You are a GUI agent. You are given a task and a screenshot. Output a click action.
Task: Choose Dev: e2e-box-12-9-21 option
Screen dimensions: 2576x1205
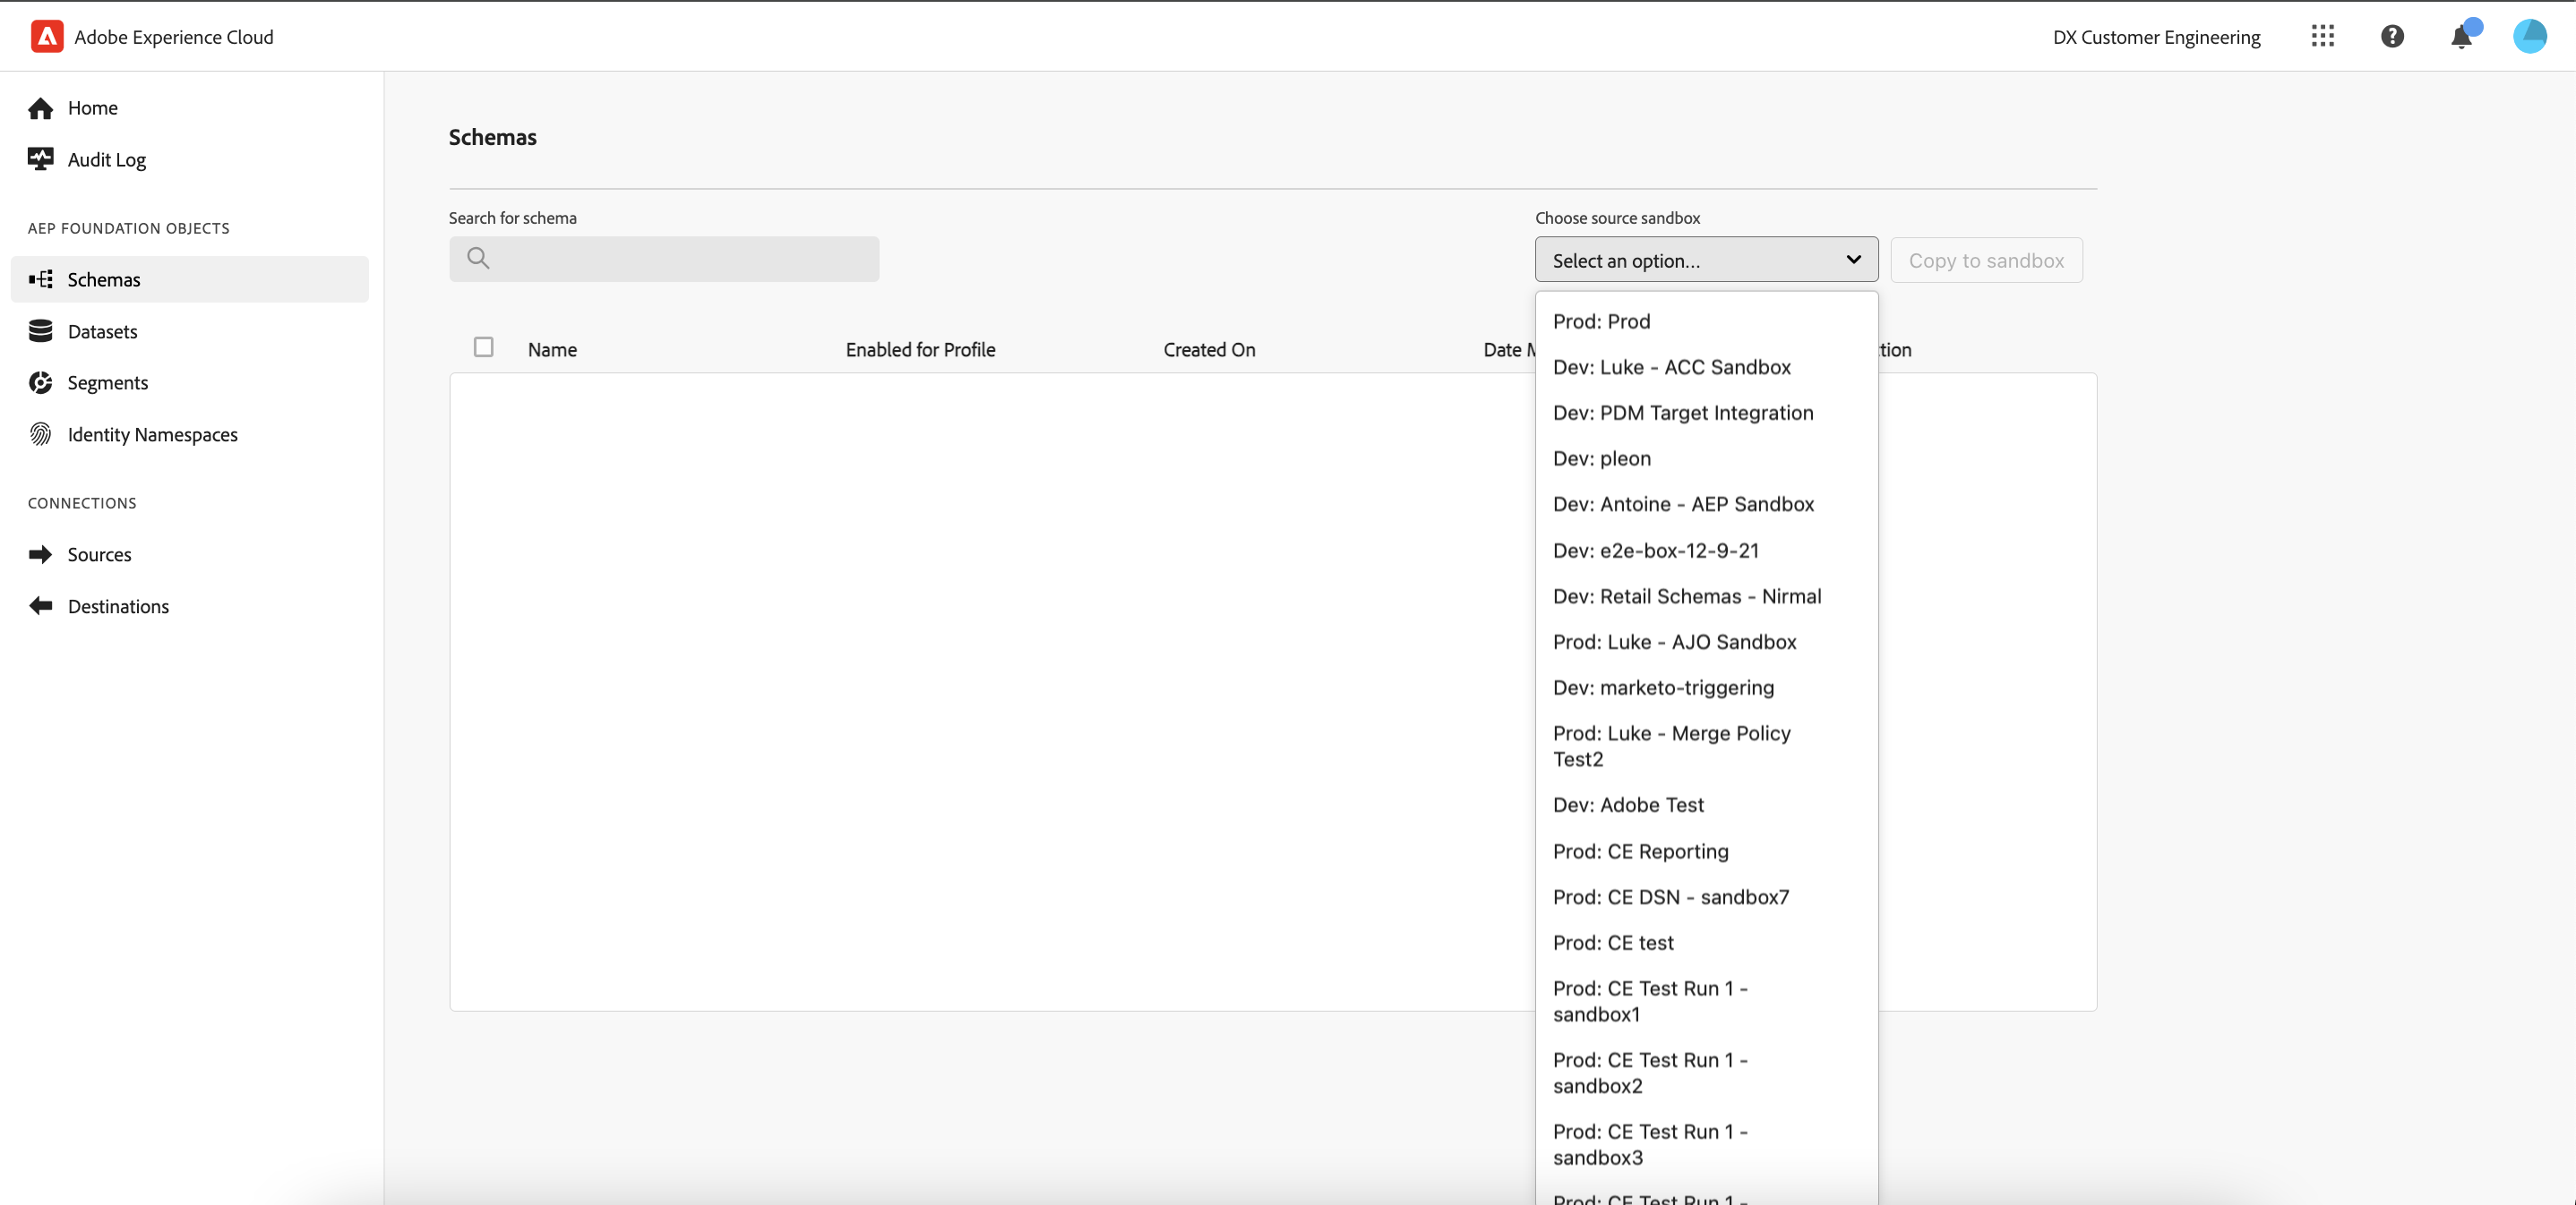tap(1706, 551)
